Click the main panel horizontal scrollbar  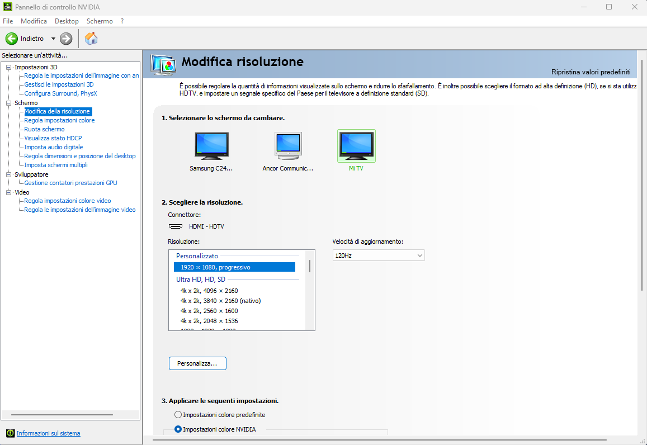click(x=380, y=440)
